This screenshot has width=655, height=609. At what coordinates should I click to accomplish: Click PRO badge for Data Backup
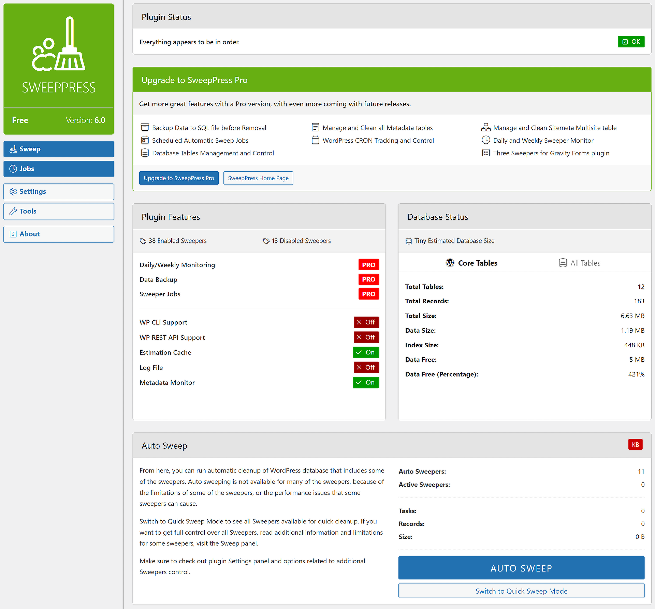[368, 279]
